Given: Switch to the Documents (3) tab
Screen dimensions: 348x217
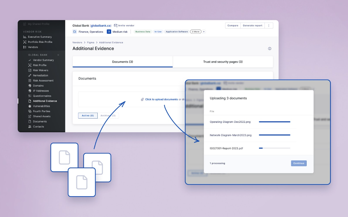Looking at the screenshot, I should point(123,62).
